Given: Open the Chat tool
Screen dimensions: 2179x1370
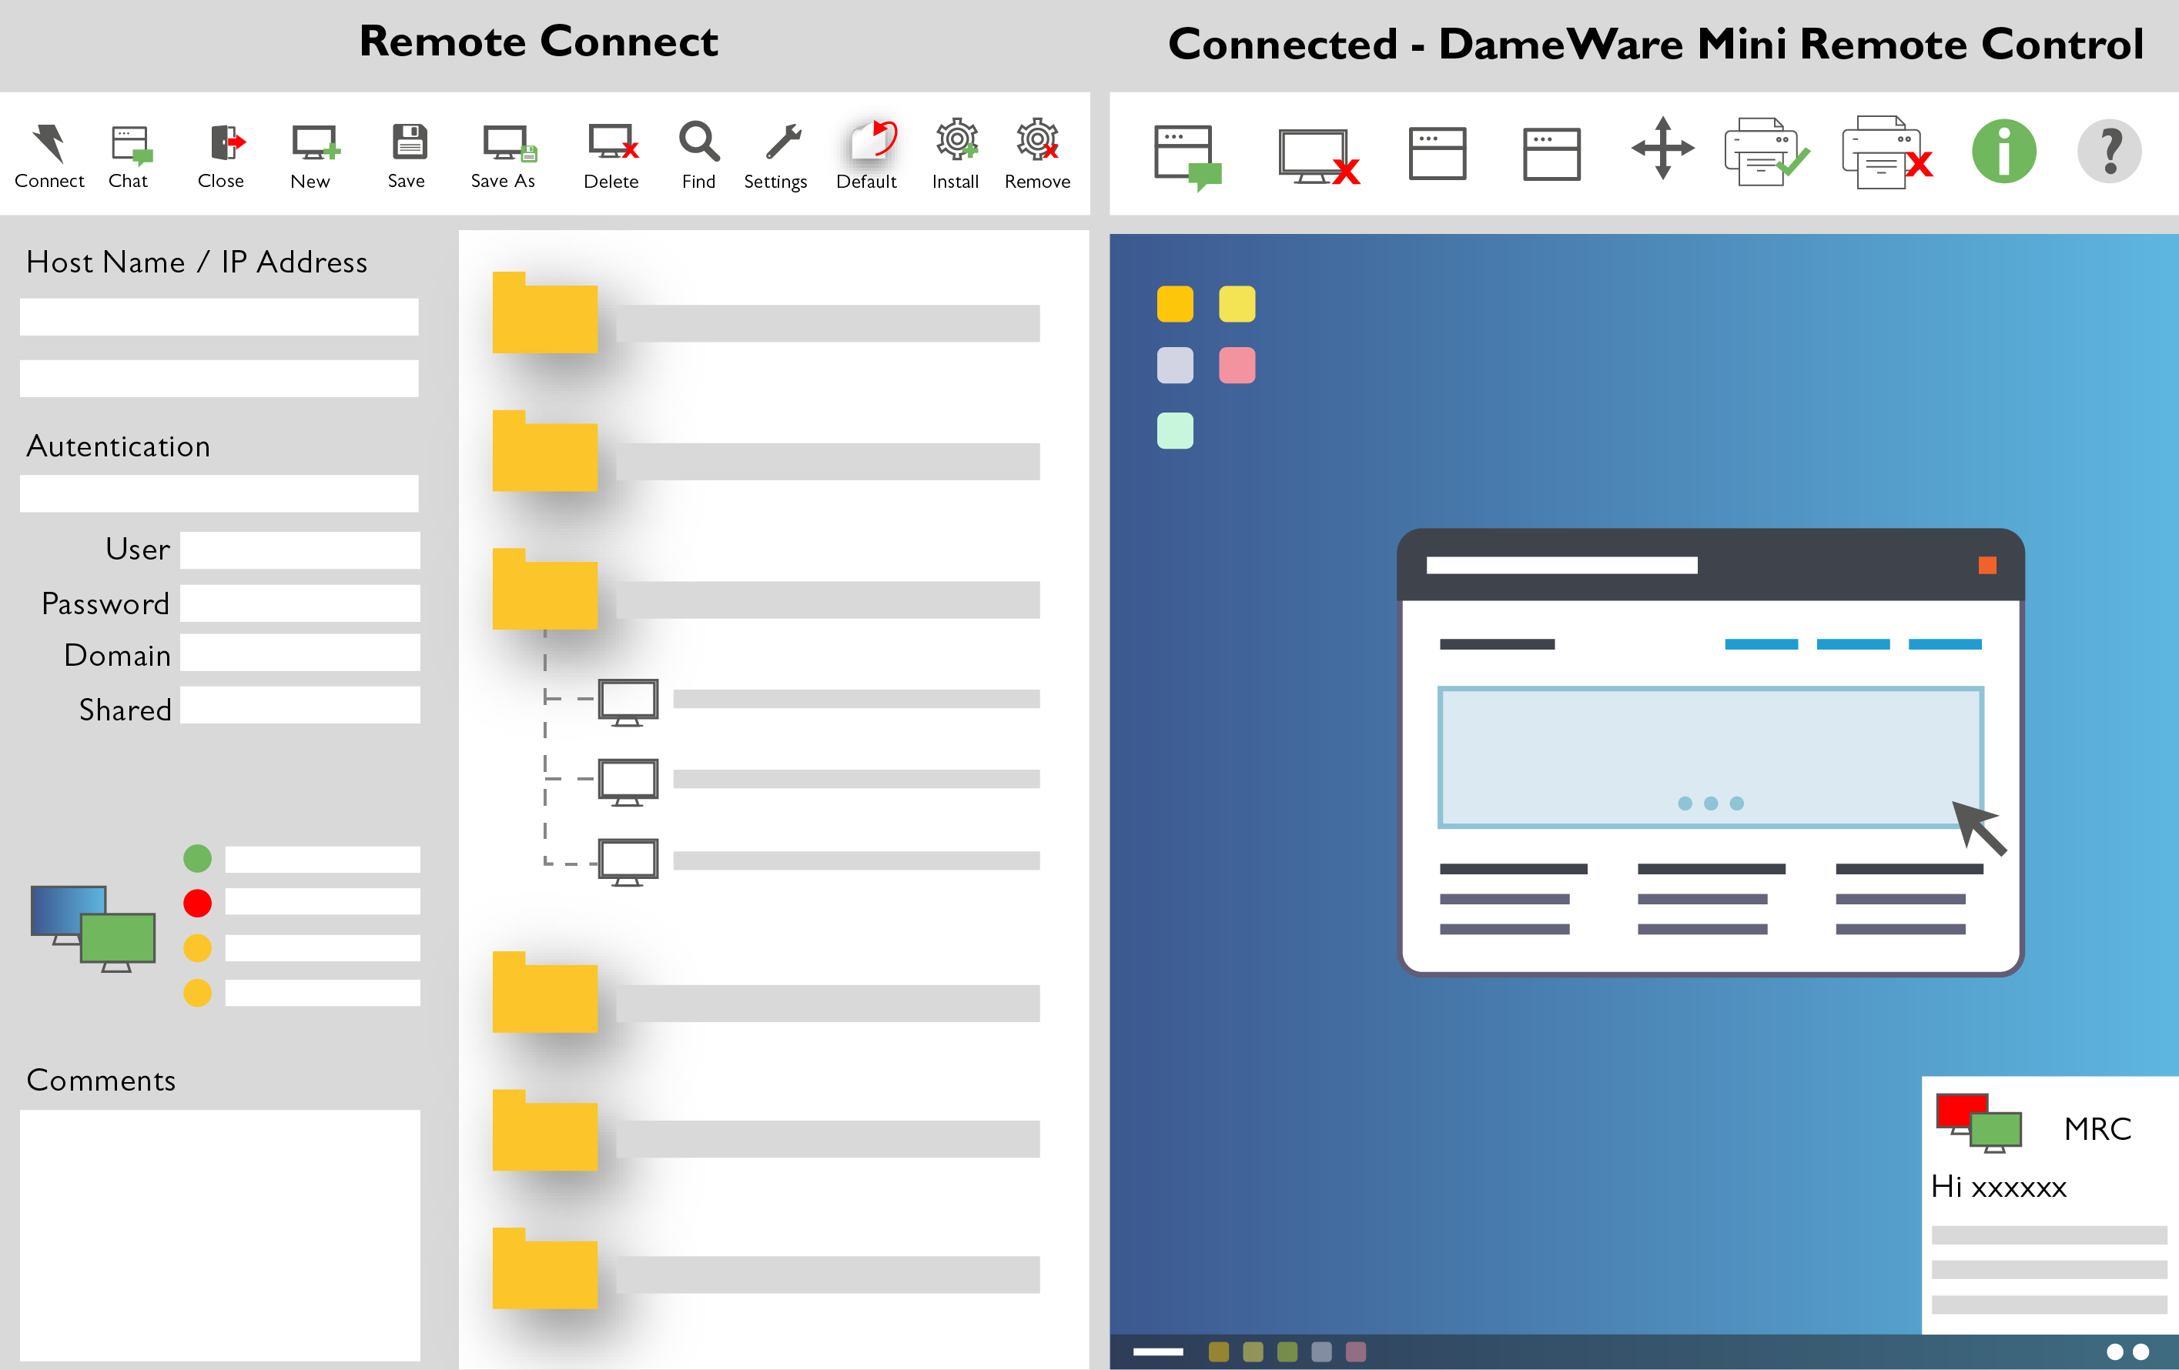Looking at the screenshot, I should click(131, 145).
